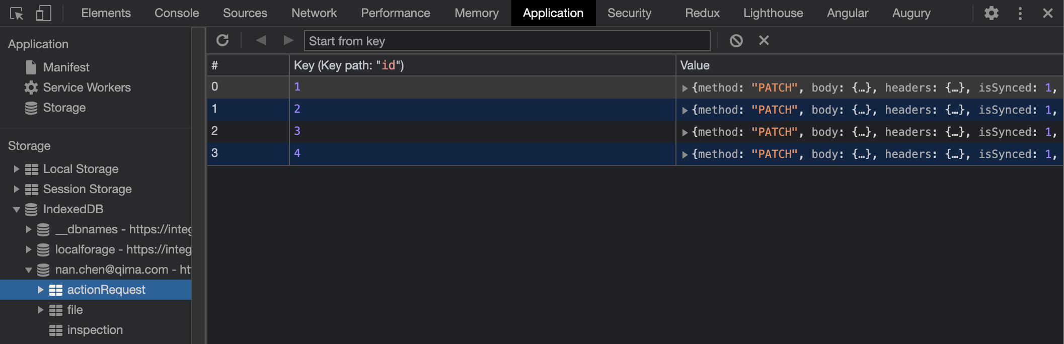Screen dimensions: 1064x344
Task: Click the inspect element picker icon
Action: [17, 14]
